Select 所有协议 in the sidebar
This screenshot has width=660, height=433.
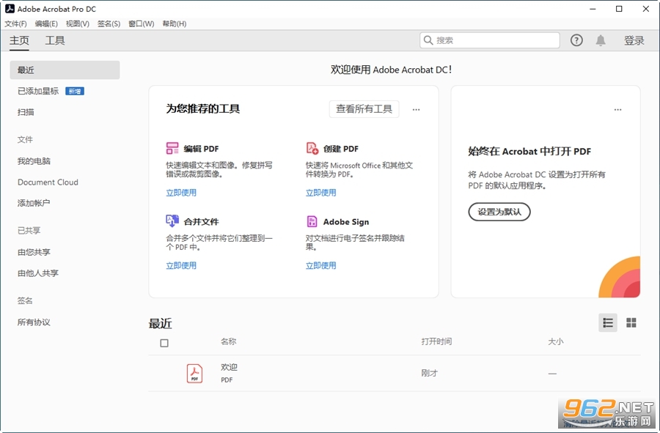[34, 322]
